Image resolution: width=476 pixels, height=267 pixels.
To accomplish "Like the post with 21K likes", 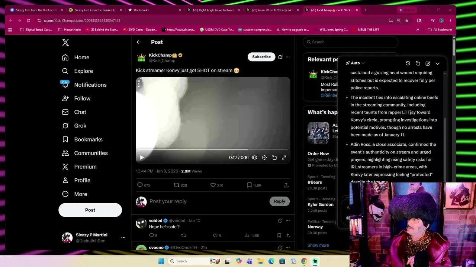I will (216, 185).
